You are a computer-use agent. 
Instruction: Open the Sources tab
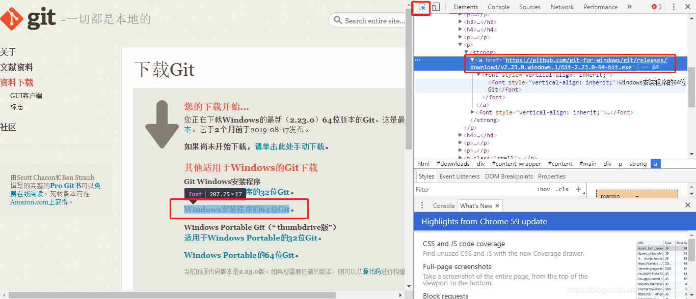[530, 7]
